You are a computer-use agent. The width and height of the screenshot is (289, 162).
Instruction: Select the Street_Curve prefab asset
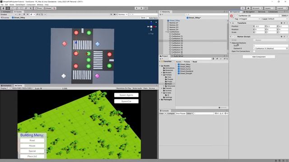click(x=185, y=69)
